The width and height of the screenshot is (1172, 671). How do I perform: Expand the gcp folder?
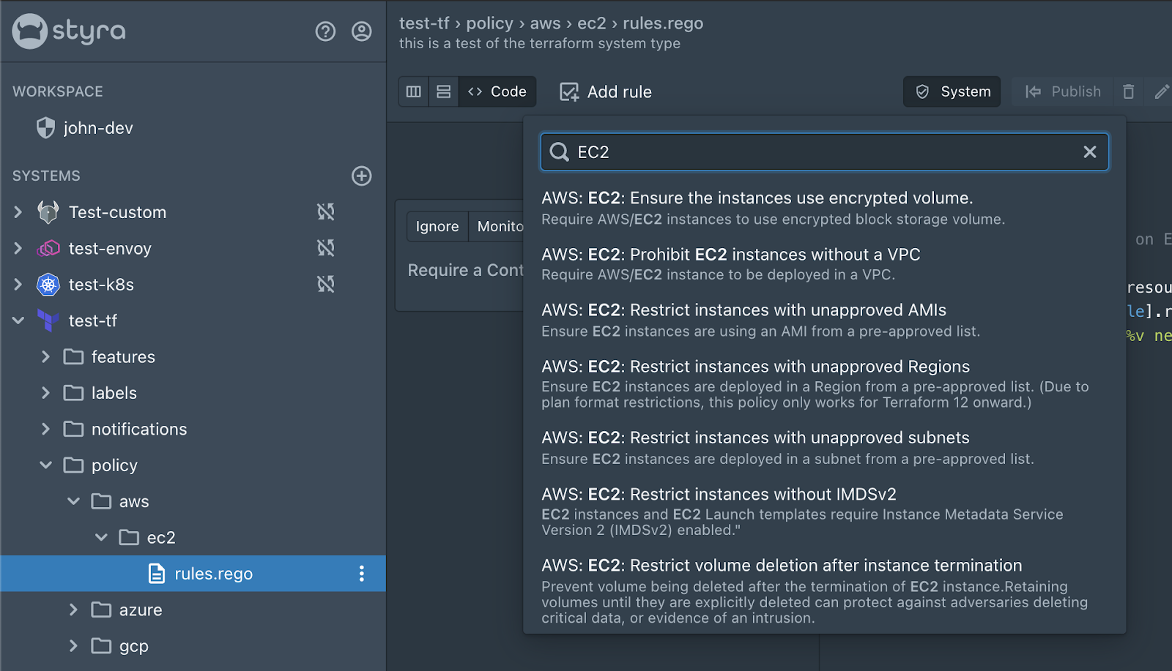(73, 645)
